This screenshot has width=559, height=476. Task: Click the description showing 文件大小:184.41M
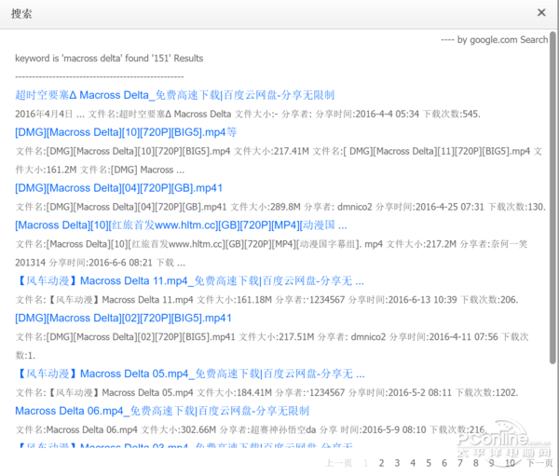click(x=266, y=392)
